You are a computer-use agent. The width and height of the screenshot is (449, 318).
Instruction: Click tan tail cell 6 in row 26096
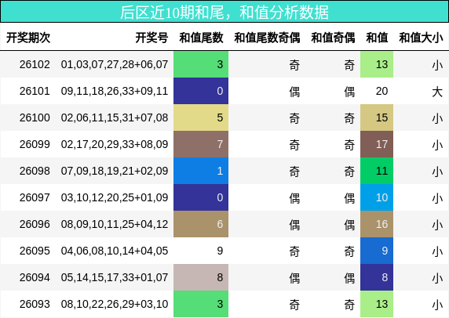(x=201, y=224)
